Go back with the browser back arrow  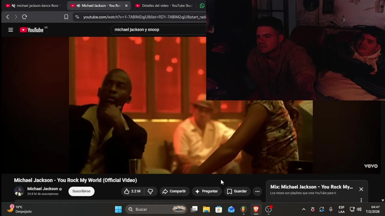[x=8, y=17]
